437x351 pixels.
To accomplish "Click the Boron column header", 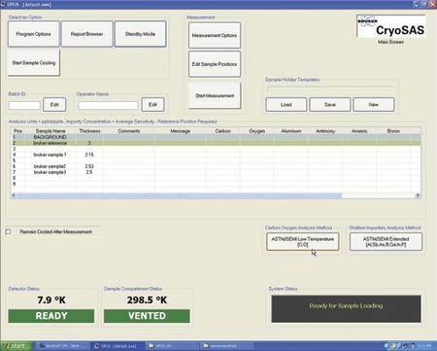I will point(393,131).
